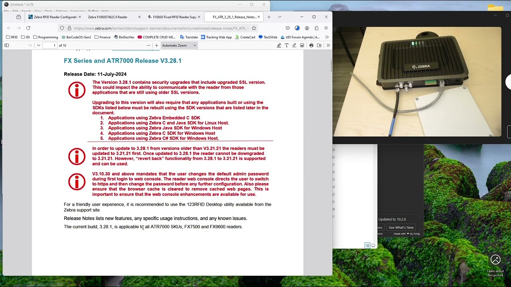Open IDI bookmarks folder
Viewport: 511px width, 287px height.
pyautogui.click(x=25, y=37)
